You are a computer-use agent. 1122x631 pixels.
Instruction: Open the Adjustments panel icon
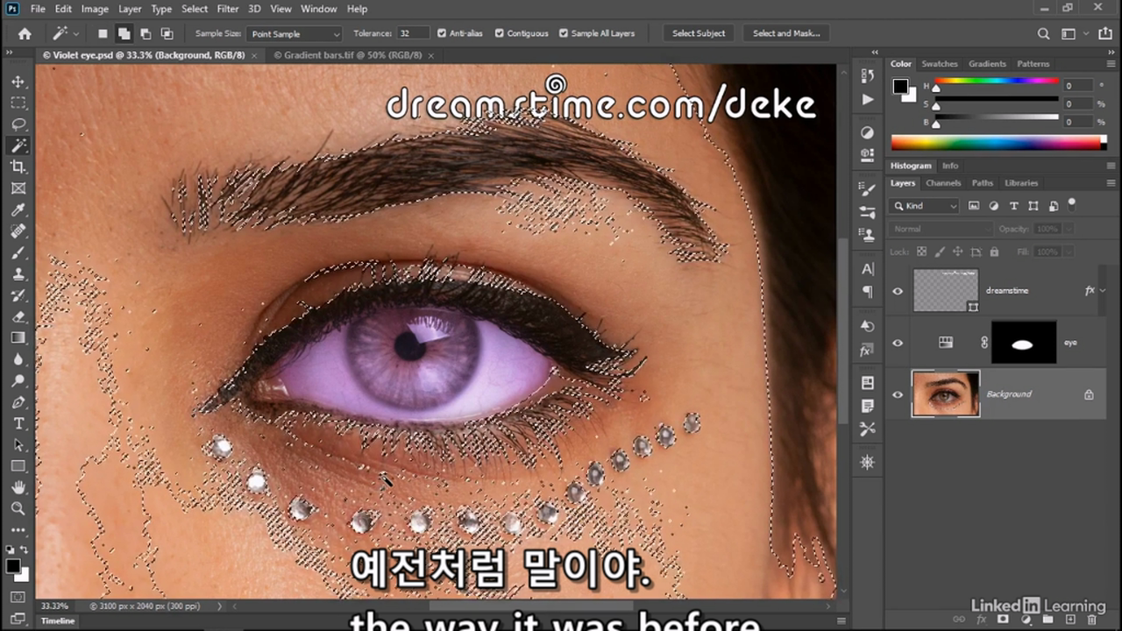click(868, 133)
